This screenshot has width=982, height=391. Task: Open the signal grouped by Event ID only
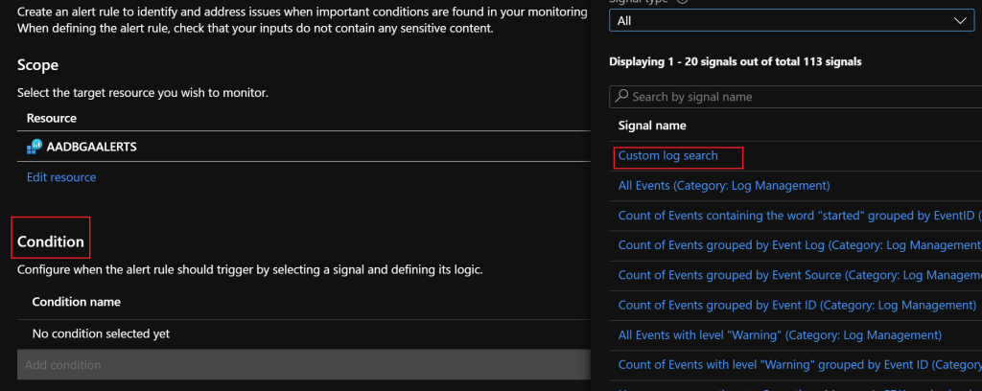click(x=797, y=305)
